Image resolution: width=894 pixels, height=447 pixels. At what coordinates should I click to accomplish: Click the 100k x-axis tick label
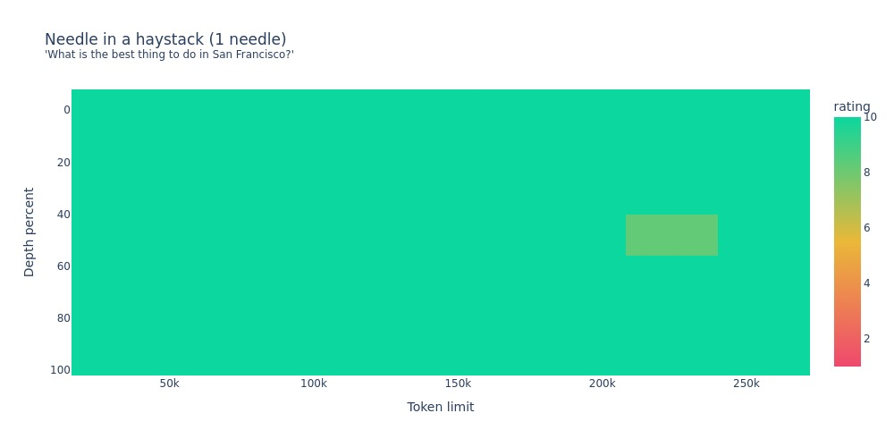[314, 384]
